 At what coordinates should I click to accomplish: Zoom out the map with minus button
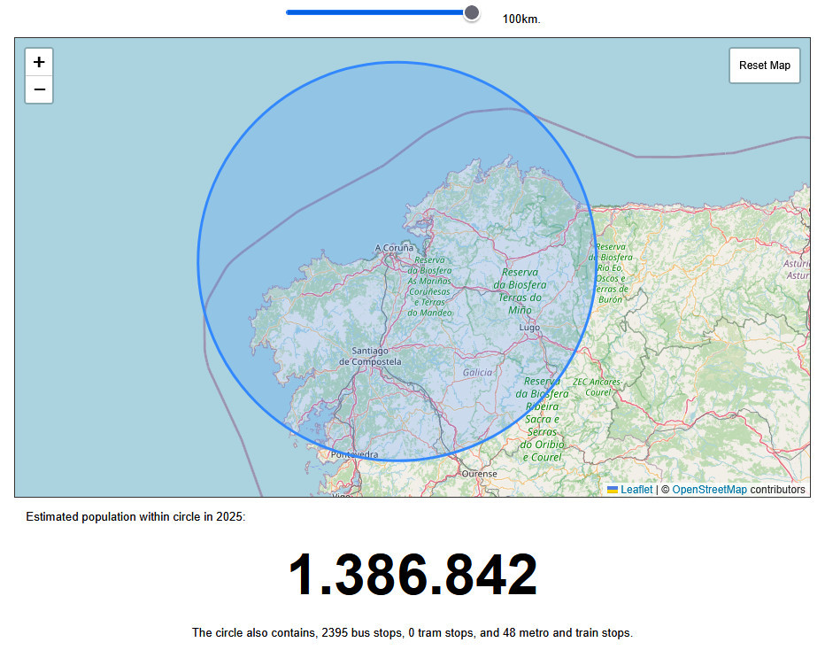(x=39, y=89)
